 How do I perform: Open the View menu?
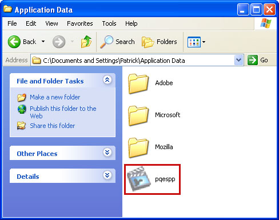(51, 23)
